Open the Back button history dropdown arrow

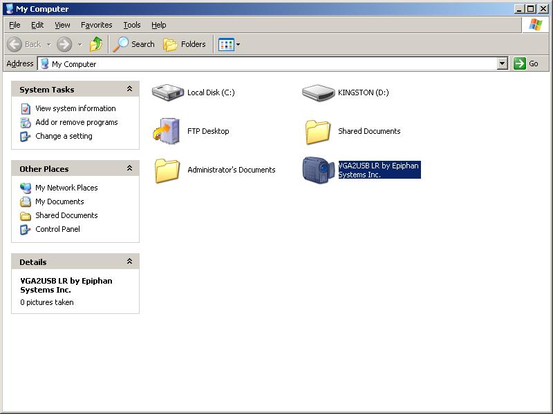[x=48, y=44]
